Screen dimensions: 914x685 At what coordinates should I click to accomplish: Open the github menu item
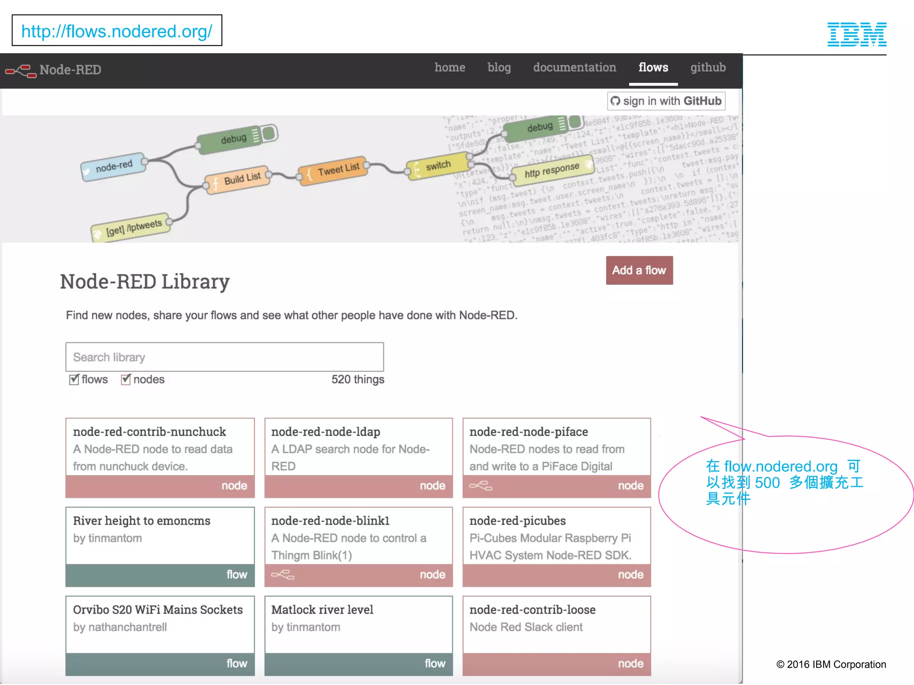tap(708, 67)
